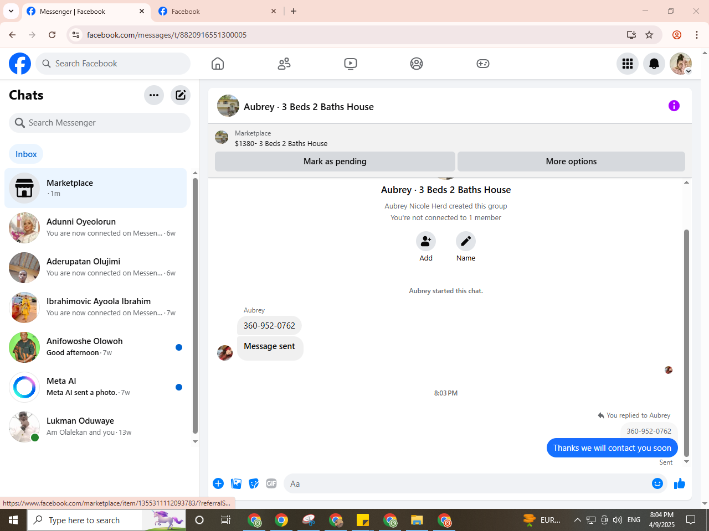Click the More options button
Image resolution: width=709 pixels, height=531 pixels.
[571, 162]
